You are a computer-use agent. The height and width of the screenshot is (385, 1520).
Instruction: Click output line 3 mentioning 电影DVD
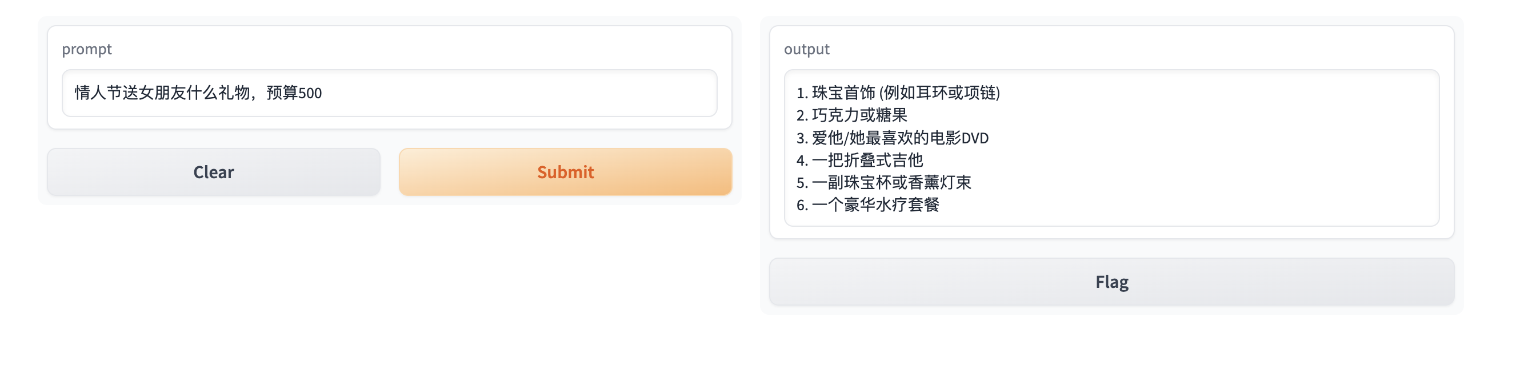tap(892, 137)
